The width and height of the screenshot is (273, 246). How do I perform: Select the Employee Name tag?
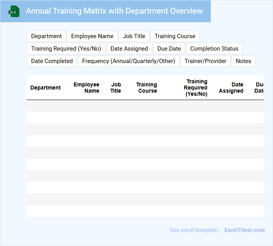point(92,36)
